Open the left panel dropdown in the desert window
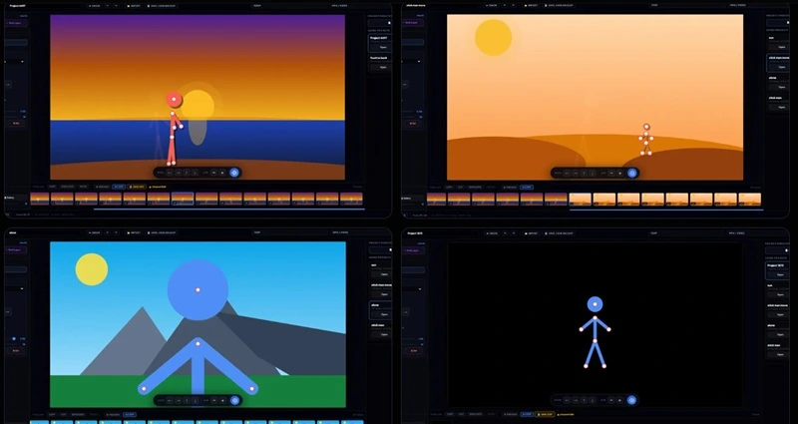Image resolution: width=798 pixels, height=424 pixels. pyautogui.click(x=412, y=62)
